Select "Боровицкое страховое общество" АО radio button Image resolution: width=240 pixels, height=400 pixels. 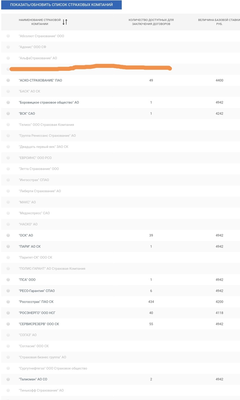(8, 102)
